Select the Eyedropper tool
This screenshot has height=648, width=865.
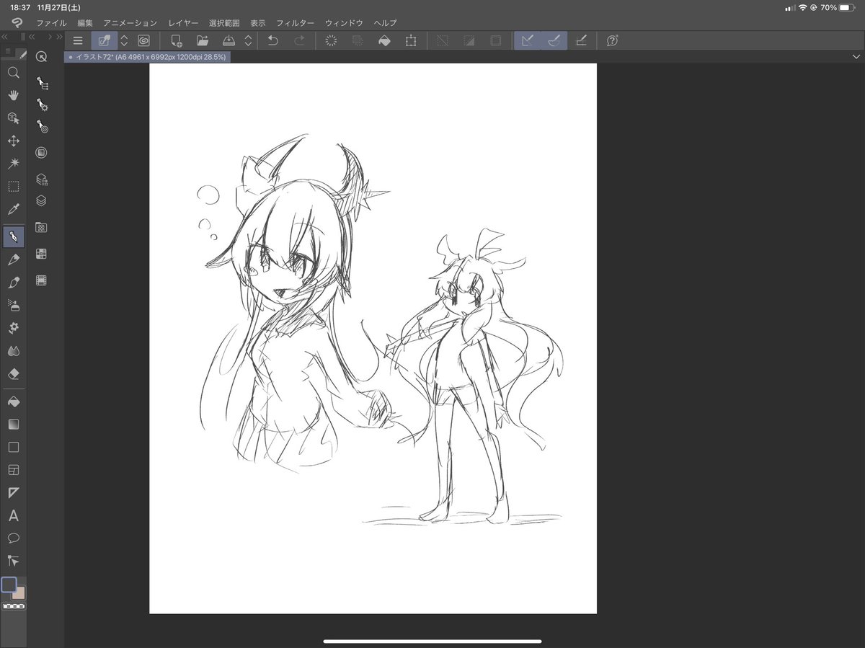(x=13, y=209)
